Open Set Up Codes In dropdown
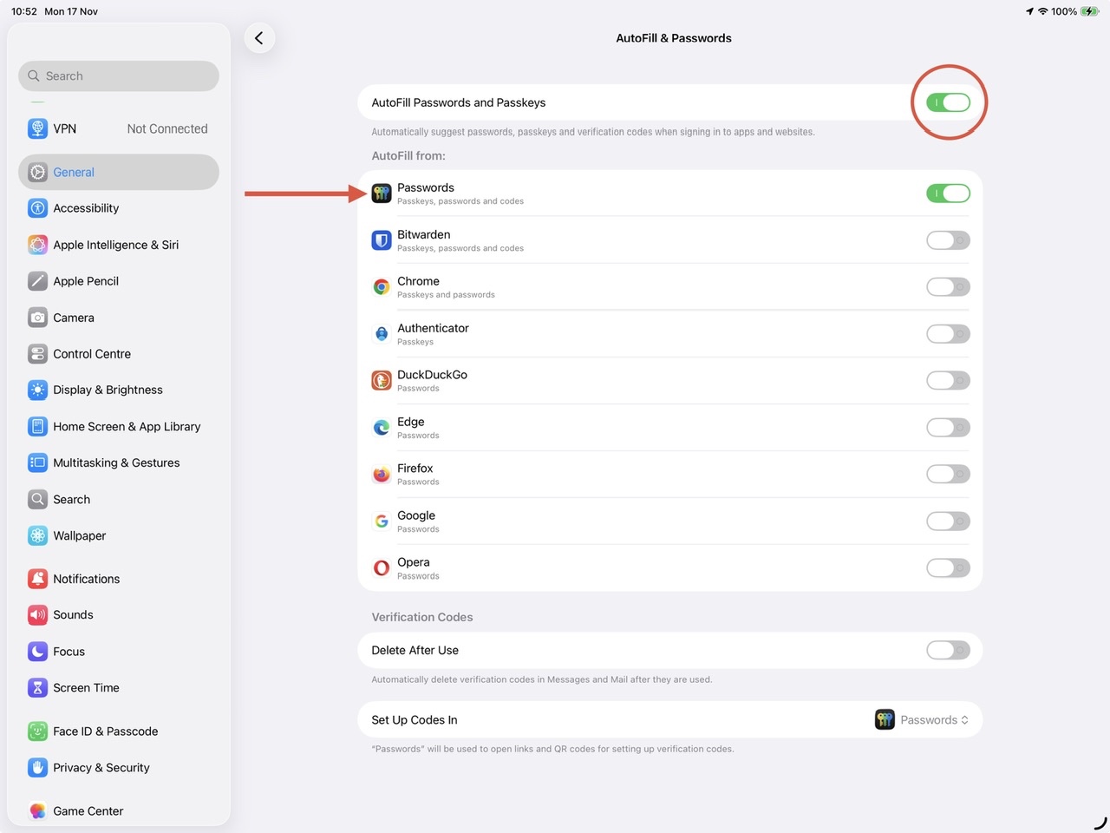 click(923, 719)
